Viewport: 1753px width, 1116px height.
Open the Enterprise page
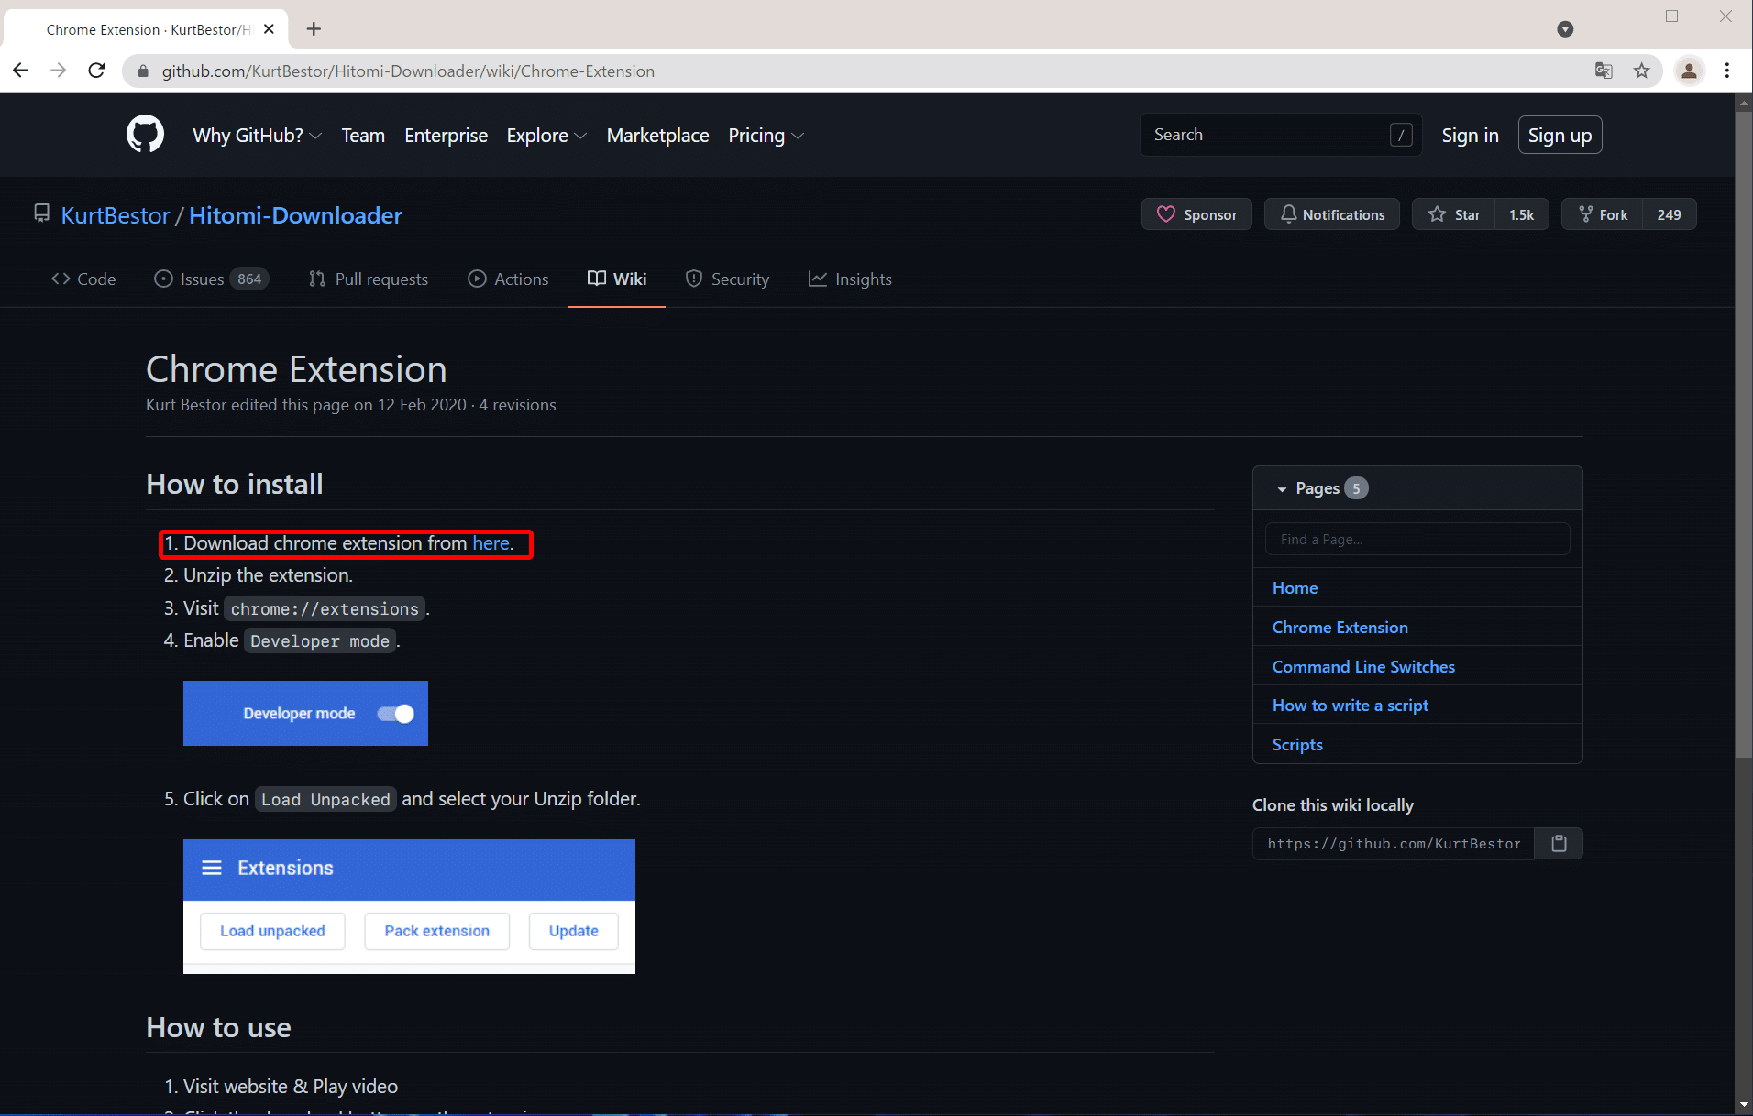[x=446, y=136]
